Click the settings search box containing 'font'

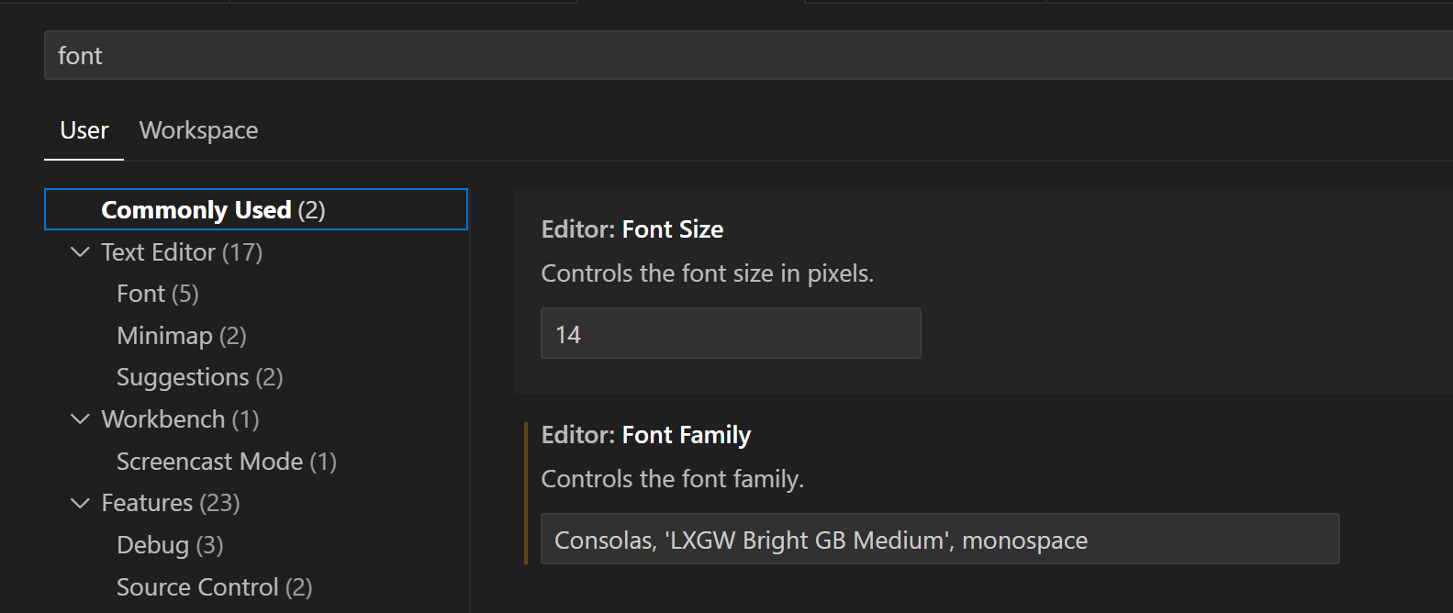point(748,55)
